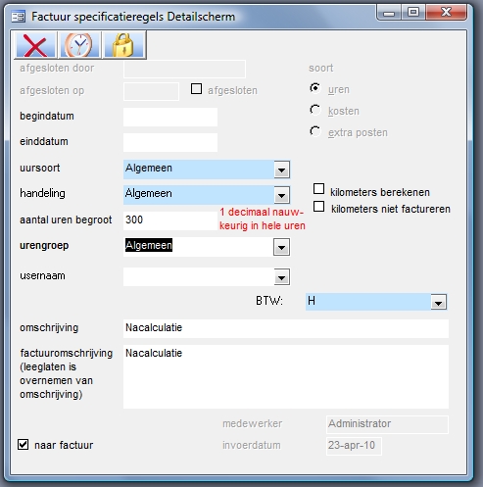Enable kilometers berekenen checkbox

tap(318, 189)
